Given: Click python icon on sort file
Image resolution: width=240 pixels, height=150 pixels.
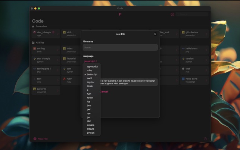Looking at the screenshot, I should tap(64, 69).
